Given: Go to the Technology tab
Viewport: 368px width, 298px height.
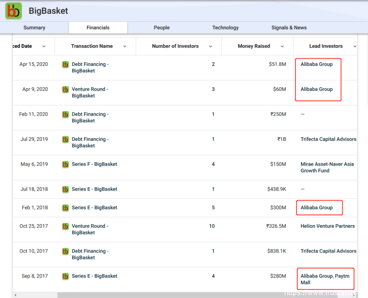Looking at the screenshot, I should click(225, 28).
